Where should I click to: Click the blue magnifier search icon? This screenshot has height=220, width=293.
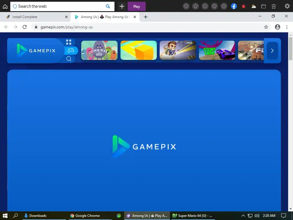click(x=108, y=6)
